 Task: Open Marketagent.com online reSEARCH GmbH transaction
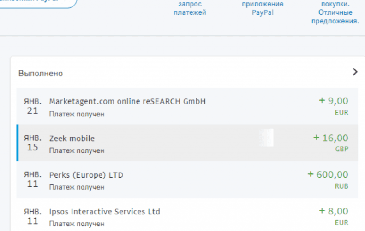(x=127, y=101)
